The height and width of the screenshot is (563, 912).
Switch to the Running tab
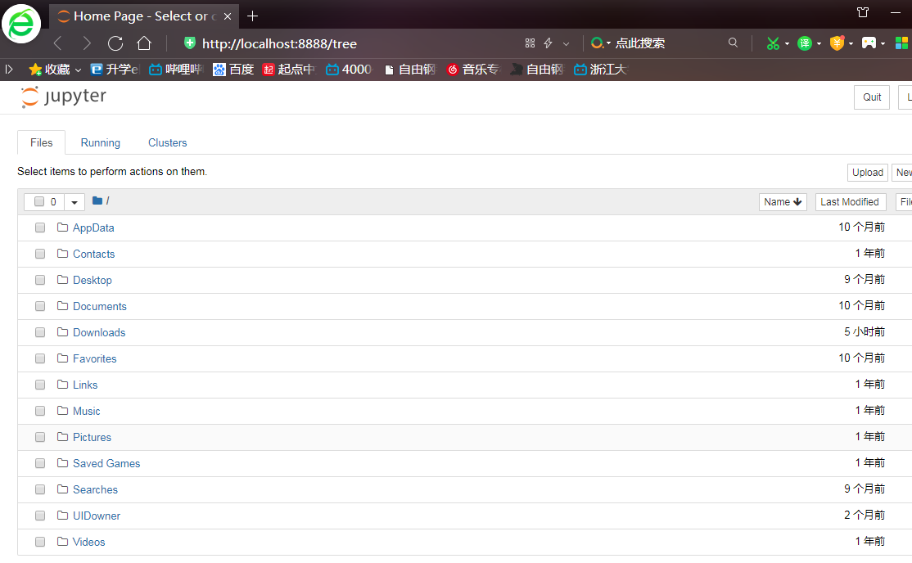tap(101, 142)
